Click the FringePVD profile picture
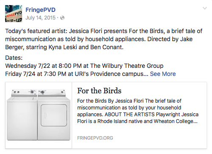This screenshot has width=212, height=154. pyautogui.click(x=14, y=14)
